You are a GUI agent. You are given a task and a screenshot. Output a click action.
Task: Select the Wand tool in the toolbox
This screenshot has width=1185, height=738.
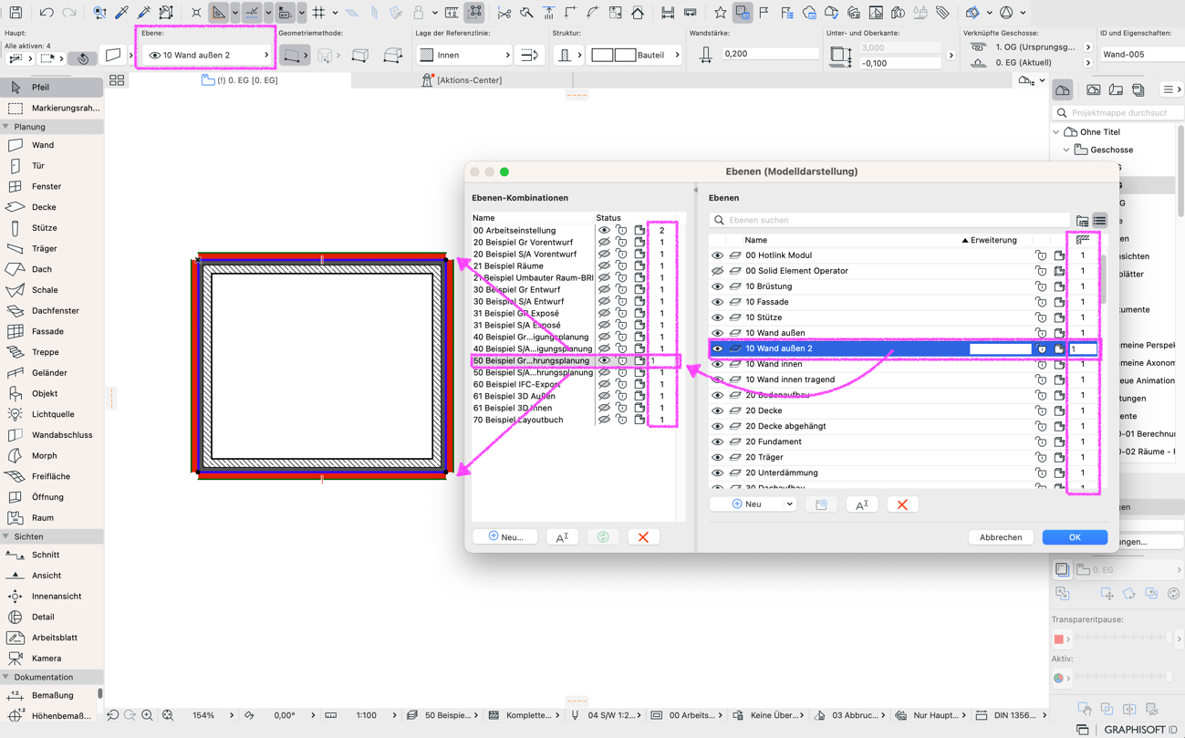pyautogui.click(x=51, y=145)
